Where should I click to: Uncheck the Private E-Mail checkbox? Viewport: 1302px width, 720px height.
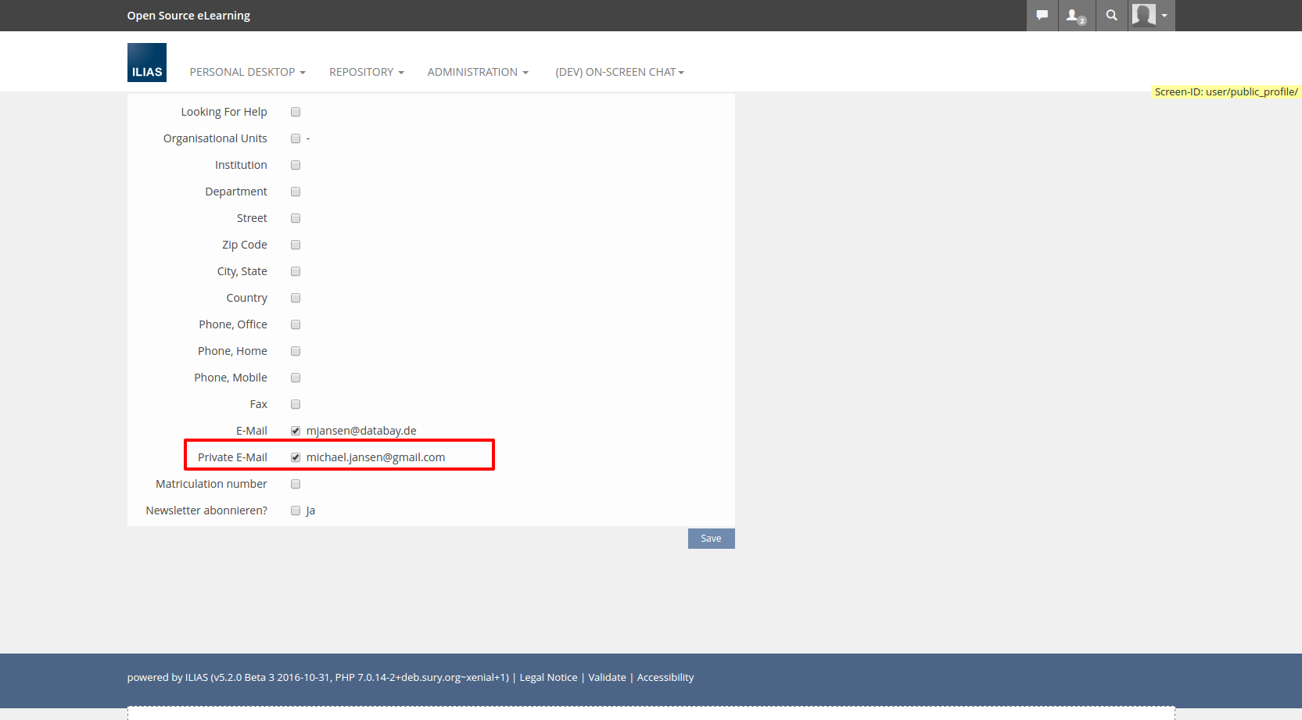(296, 457)
